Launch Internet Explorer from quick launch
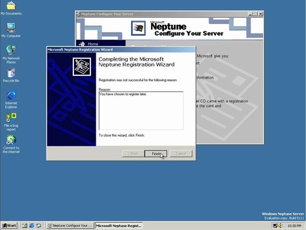 (32, 226)
